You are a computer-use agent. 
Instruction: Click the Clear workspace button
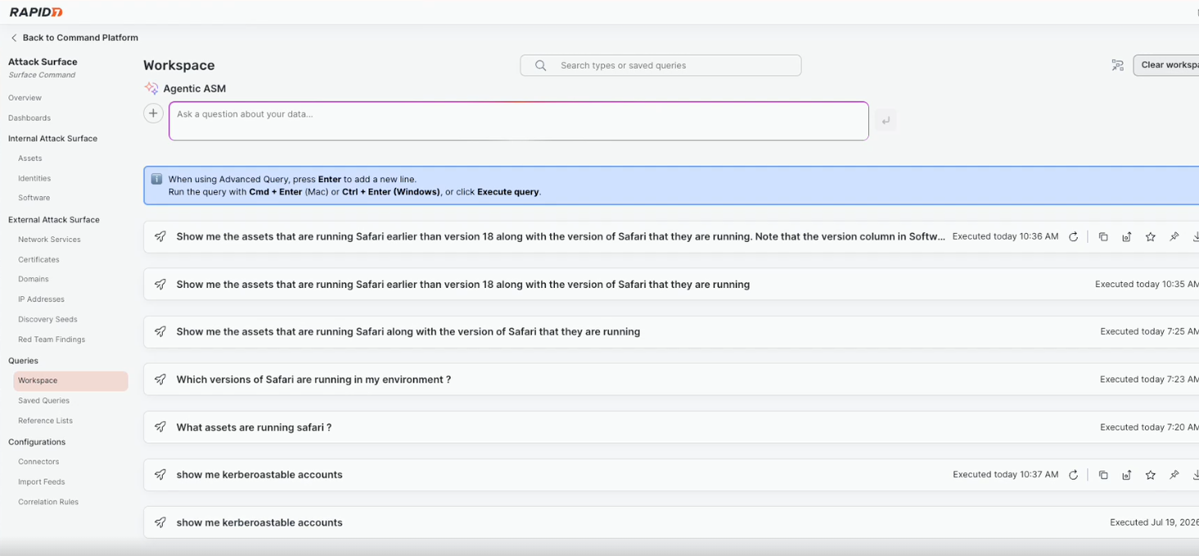point(1166,65)
